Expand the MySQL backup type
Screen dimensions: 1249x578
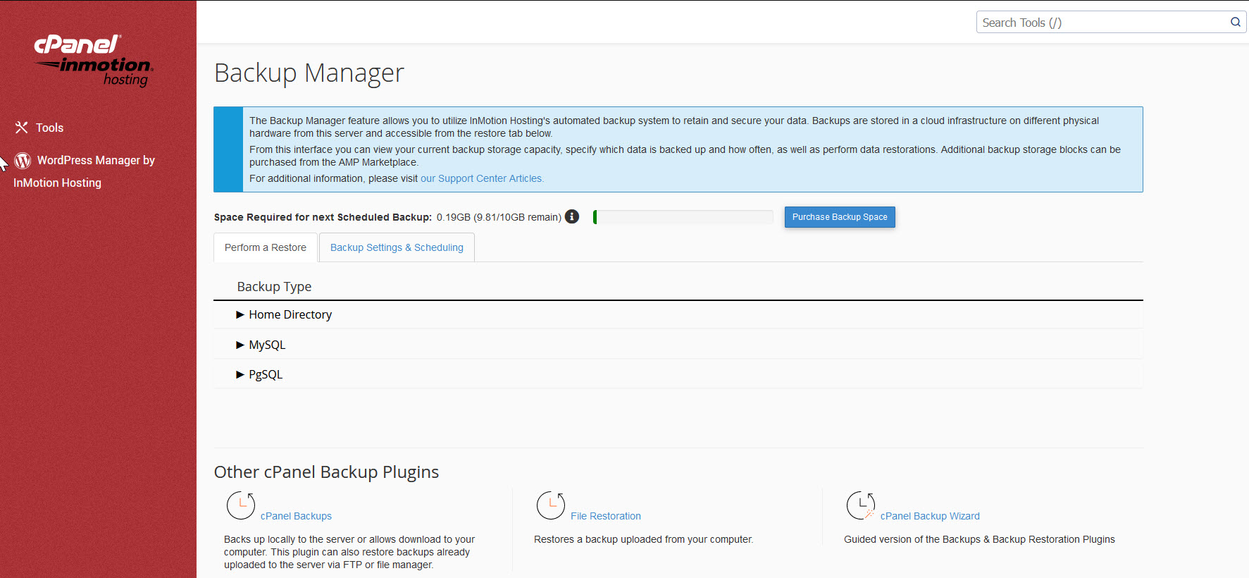(x=266, y=345)
